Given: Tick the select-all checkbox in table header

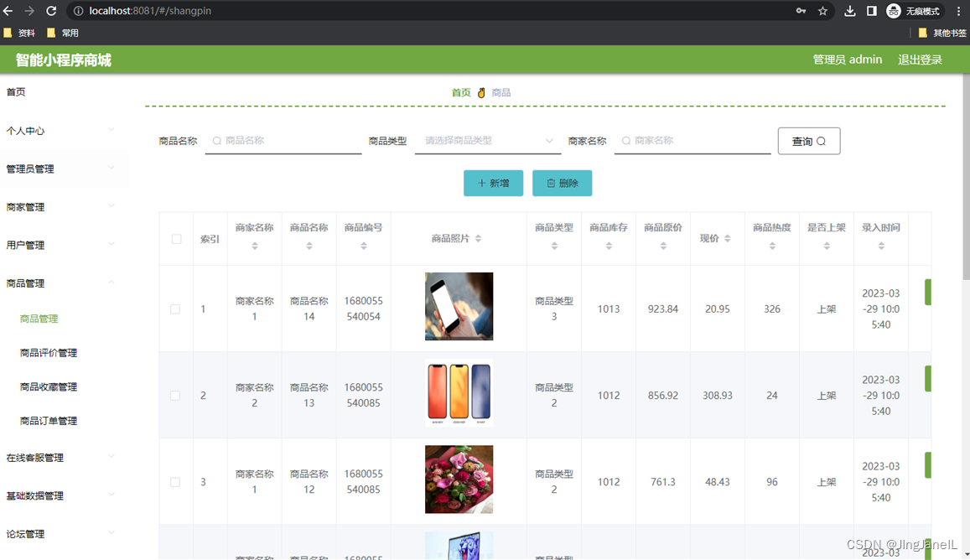Looking at the screenshot, I should click(176, 239).
